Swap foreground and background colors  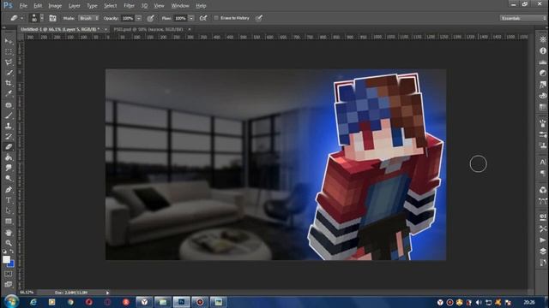pos(11,251)
